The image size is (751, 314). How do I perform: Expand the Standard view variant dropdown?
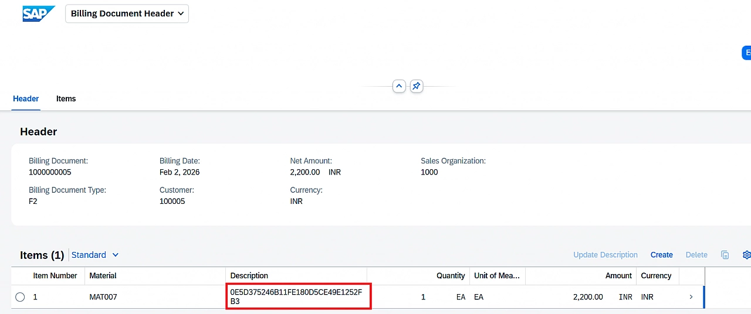click(x=95, y=255)
